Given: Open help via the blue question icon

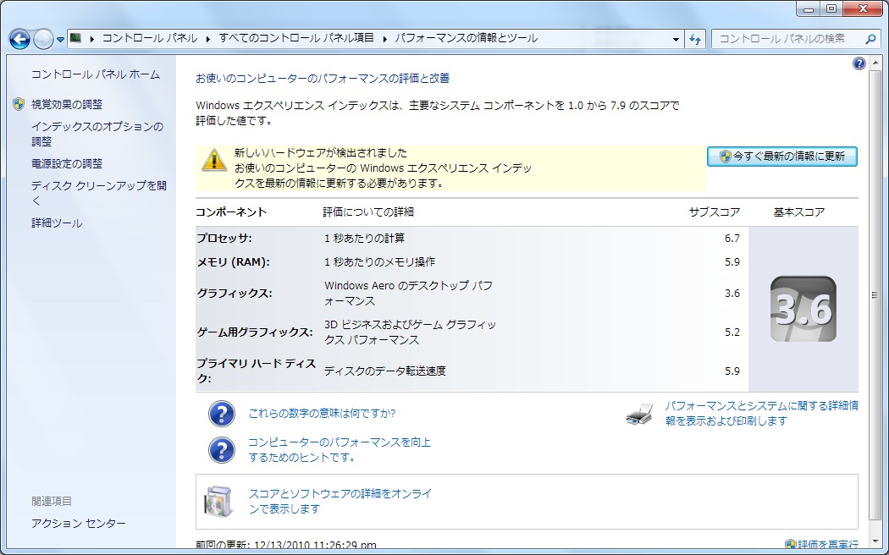Looking at the screenshot, I should [859, 63].
